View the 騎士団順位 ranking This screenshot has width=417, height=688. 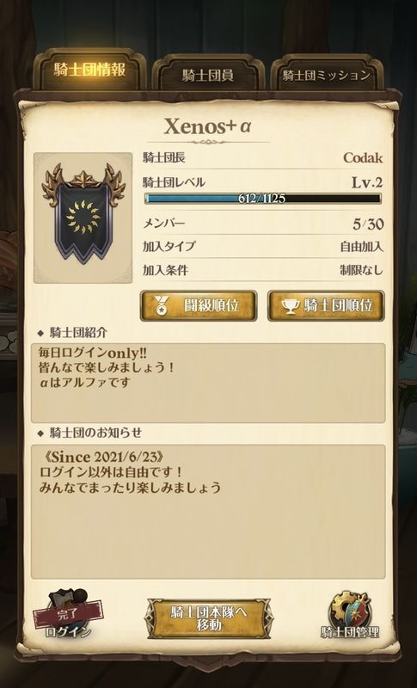326,306
